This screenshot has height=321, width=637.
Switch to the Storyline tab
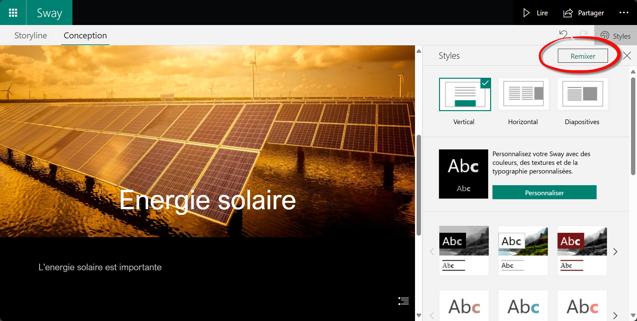click(31, 35)
